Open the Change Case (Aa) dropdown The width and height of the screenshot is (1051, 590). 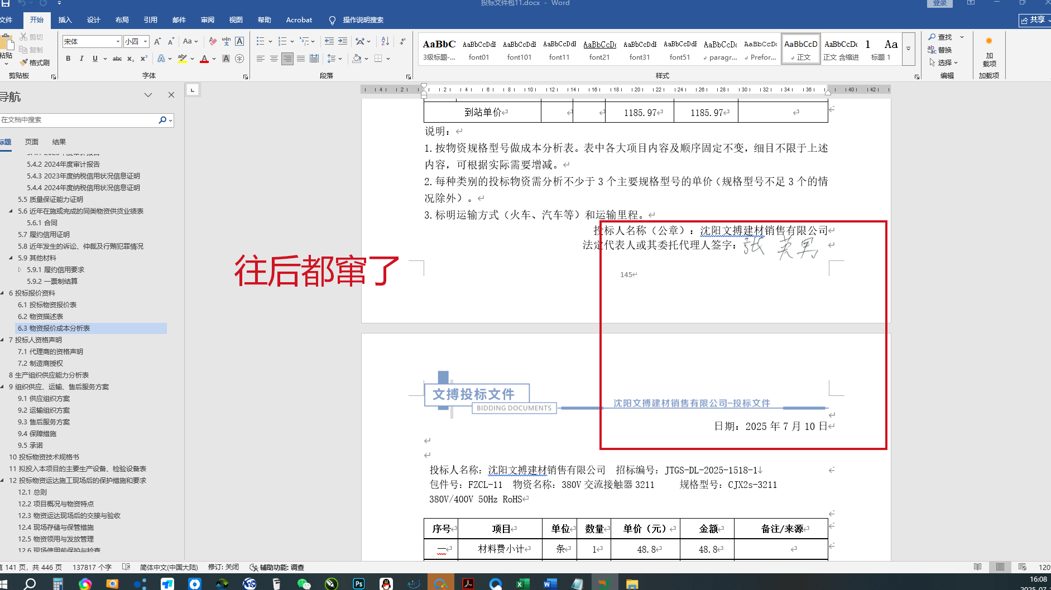point(189,41)
